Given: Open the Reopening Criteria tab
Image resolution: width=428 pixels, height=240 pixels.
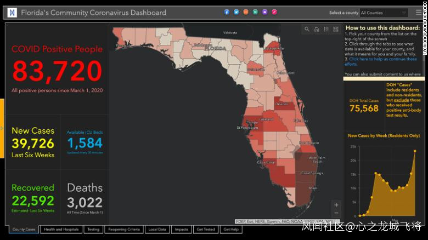Looking at the screenshot, I should (124, 230).
